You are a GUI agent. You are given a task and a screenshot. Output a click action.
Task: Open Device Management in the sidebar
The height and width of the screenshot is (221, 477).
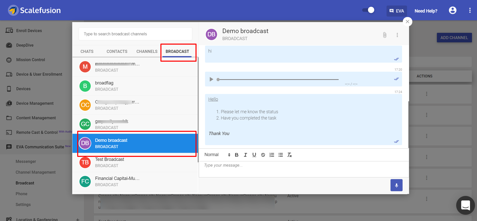pyautogui.click(x=35, y=103)
